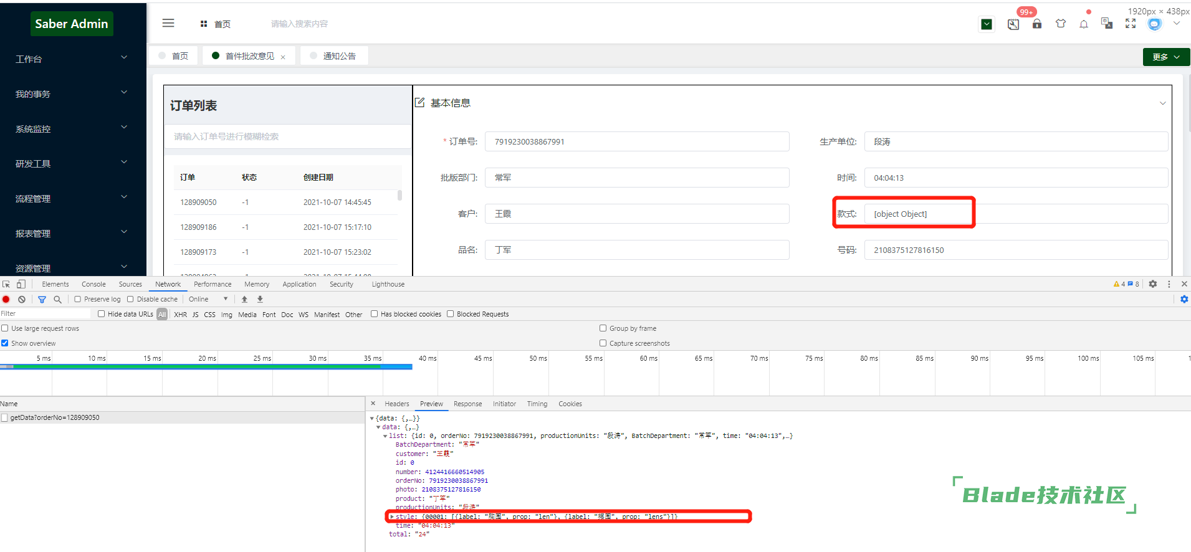
Task: Close the 首件批改意见 tab
Action: pyautogui.click(x=283, y=57)
